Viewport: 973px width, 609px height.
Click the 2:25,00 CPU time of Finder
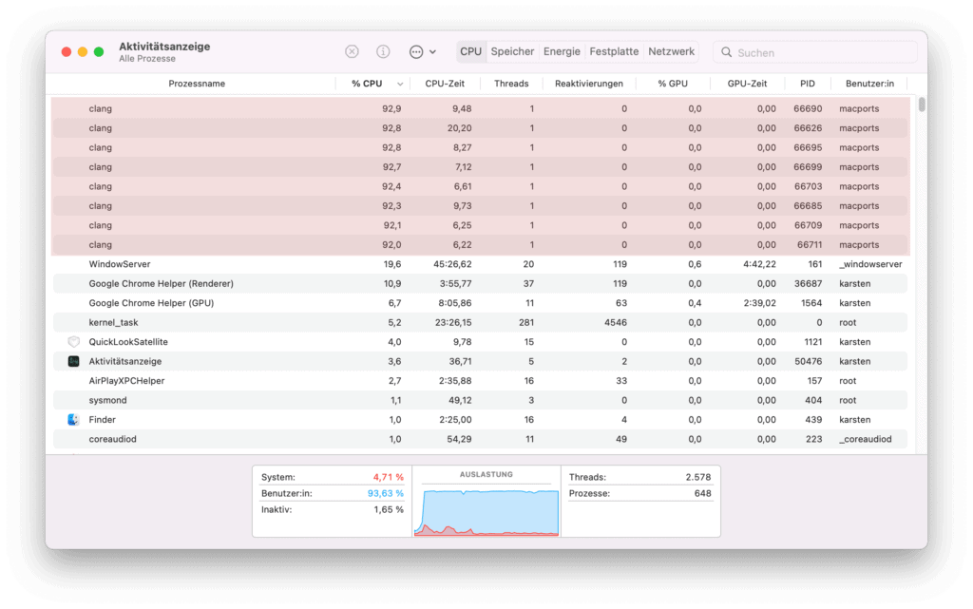click(455, 419)
